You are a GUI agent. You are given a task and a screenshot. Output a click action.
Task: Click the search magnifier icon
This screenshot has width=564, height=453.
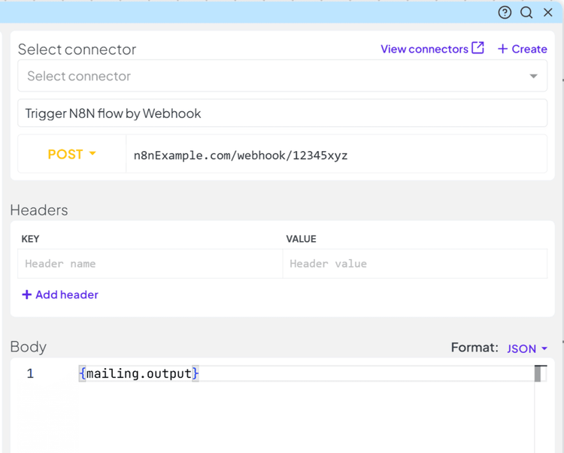pos(526,12)
